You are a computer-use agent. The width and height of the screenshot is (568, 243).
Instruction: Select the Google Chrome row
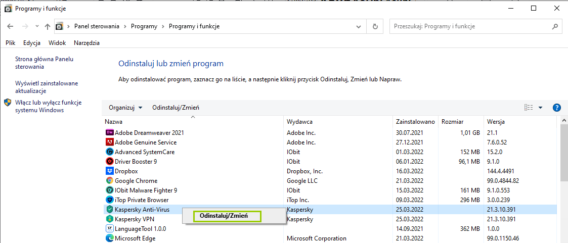330,180
